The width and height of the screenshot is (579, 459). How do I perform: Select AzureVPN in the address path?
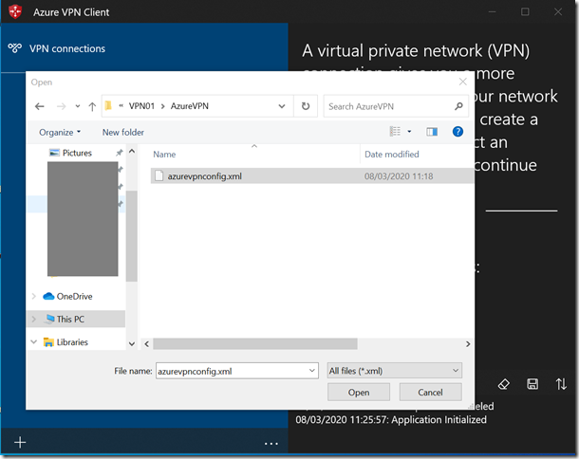(190, 106)
